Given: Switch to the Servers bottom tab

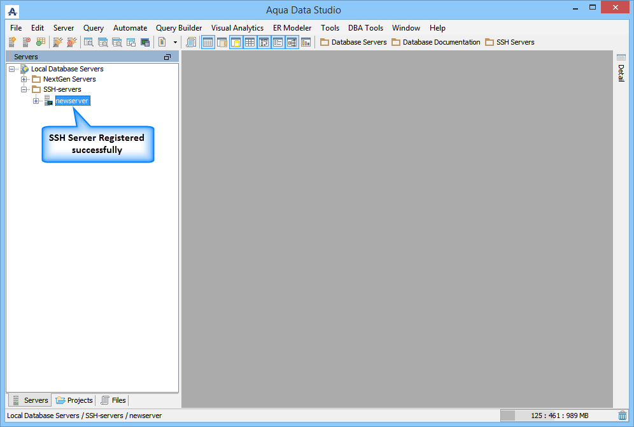Looking at the screenshot, I should pos(31,400).
